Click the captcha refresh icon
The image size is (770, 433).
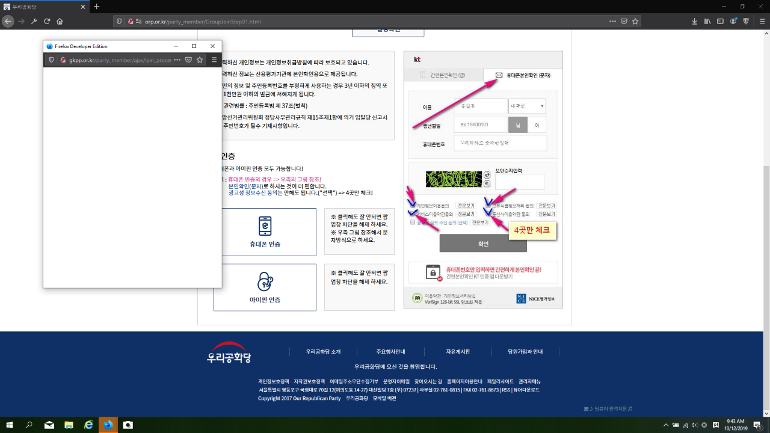[487, 174]
